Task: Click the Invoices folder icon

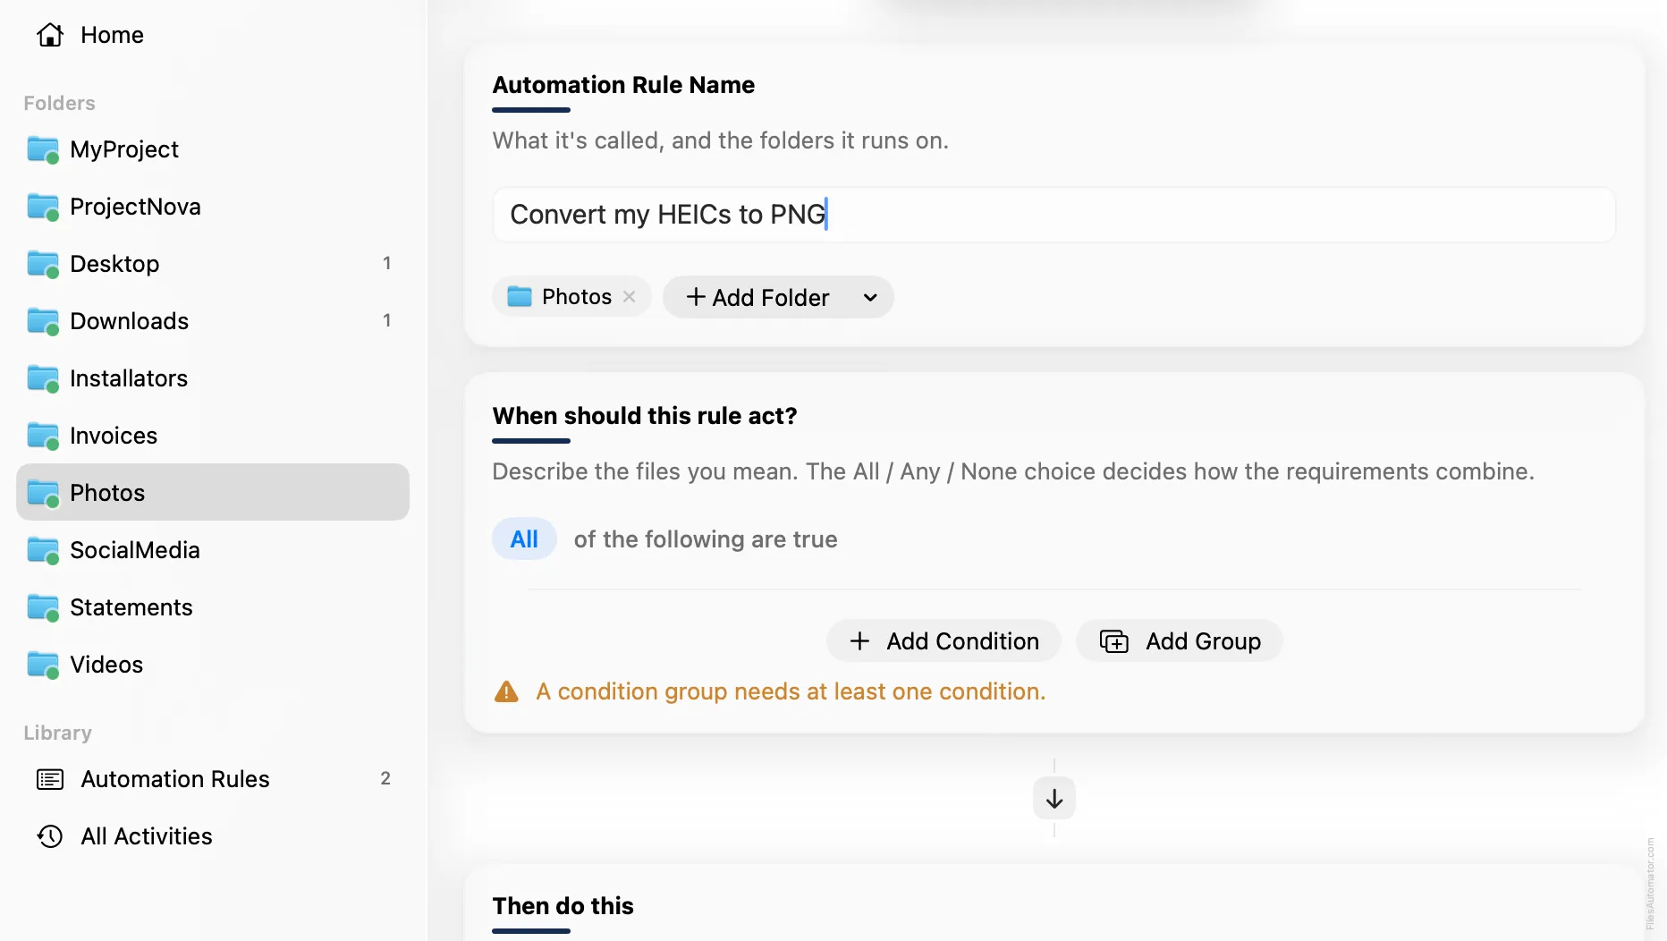Action: (x=43, y=436)
